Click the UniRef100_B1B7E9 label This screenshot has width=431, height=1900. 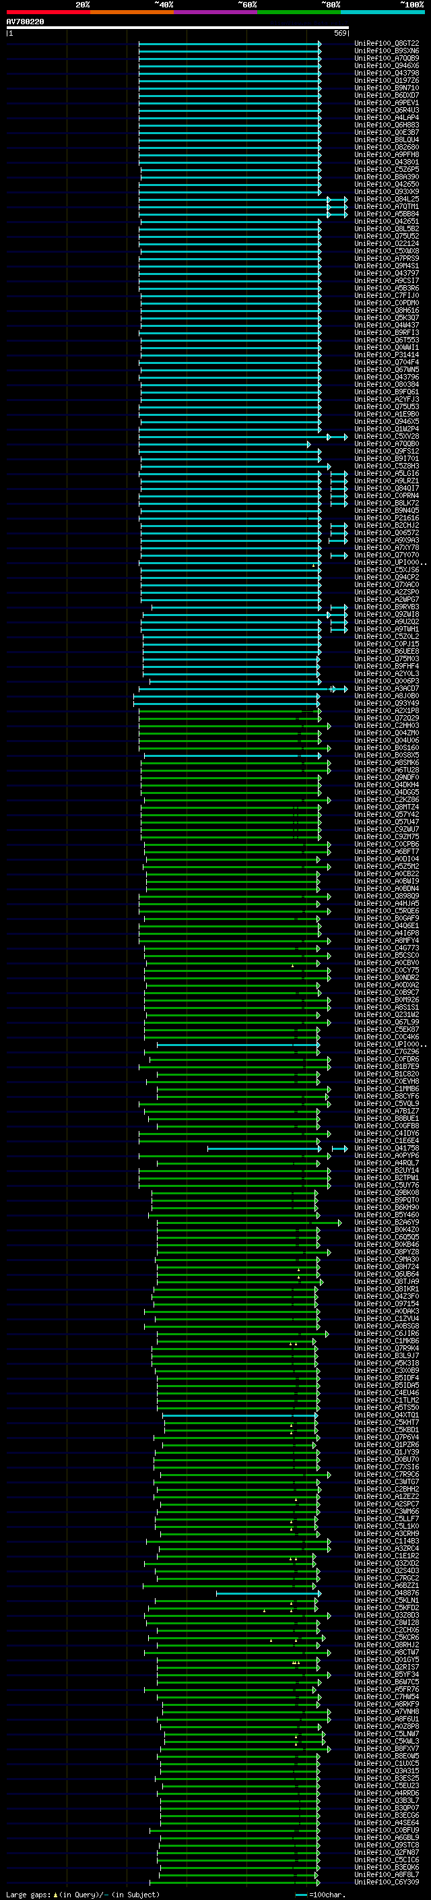click(x=387, y=1066)
